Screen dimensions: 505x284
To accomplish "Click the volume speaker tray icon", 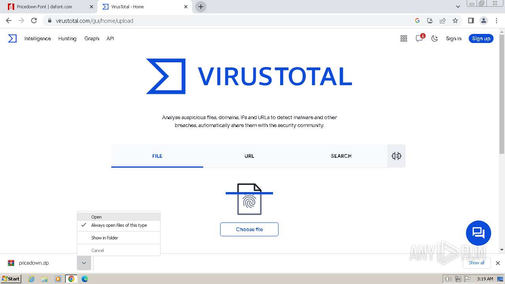I will click(x=449, y=279).
